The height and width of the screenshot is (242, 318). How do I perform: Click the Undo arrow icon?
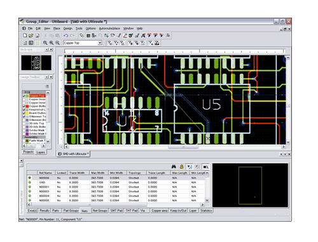[x=66, y=35]
